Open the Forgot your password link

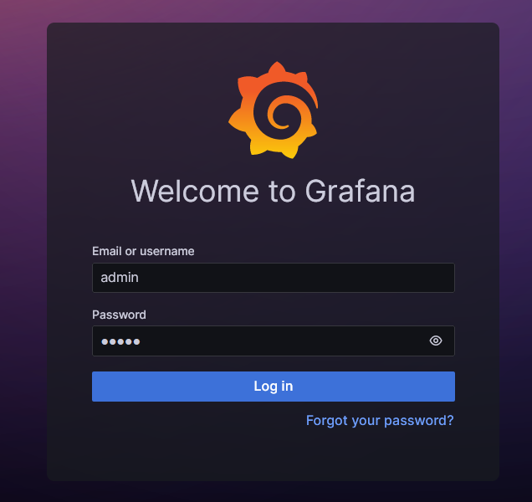click(x=380, y=421)
